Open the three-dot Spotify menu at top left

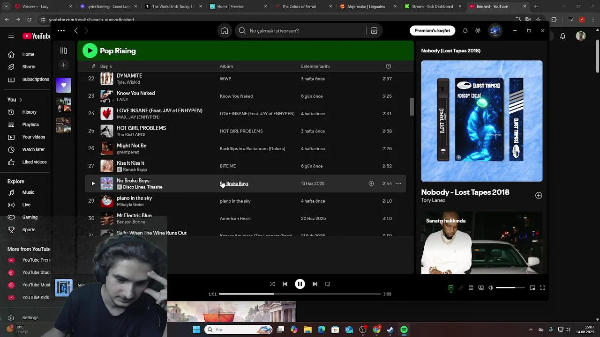coord(61,30)
